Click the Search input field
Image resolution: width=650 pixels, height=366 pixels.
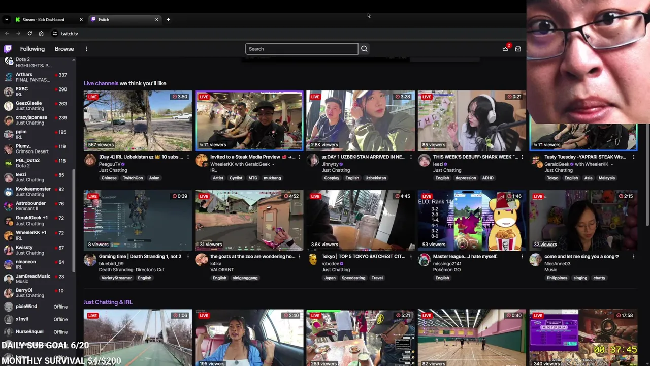302,49
